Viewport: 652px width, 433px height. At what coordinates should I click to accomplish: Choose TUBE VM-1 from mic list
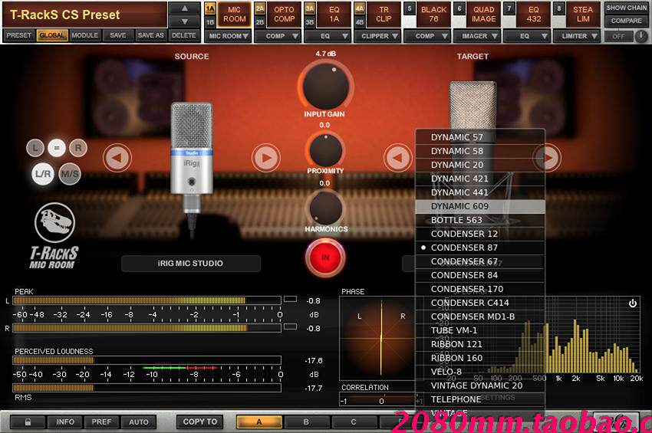pos(480,330)
